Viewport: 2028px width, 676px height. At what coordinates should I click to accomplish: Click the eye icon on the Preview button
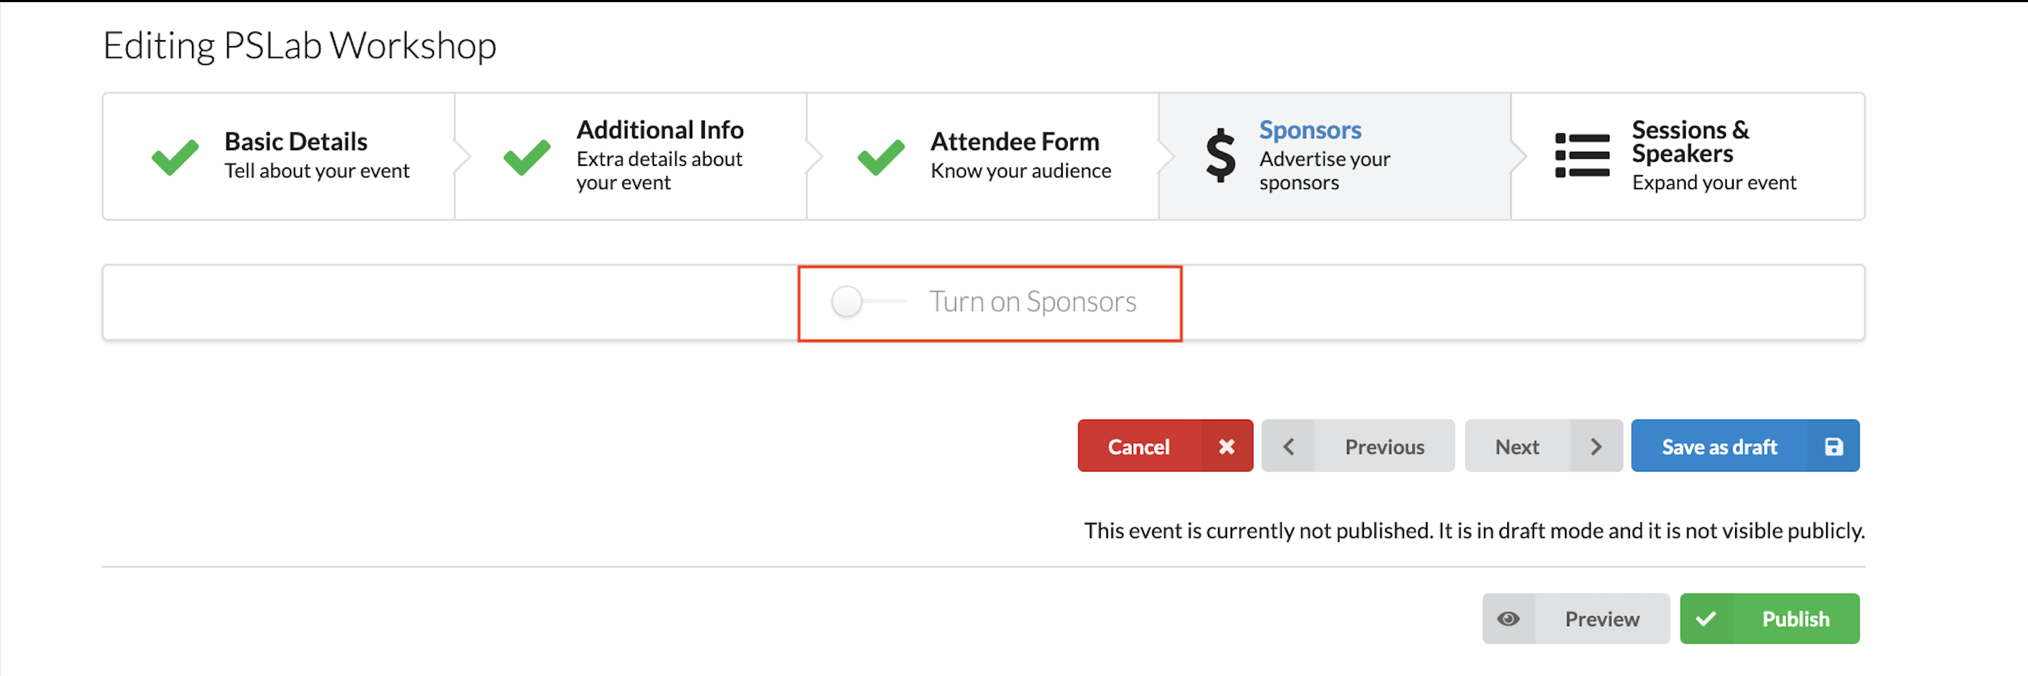click(x=1508, y=619)
